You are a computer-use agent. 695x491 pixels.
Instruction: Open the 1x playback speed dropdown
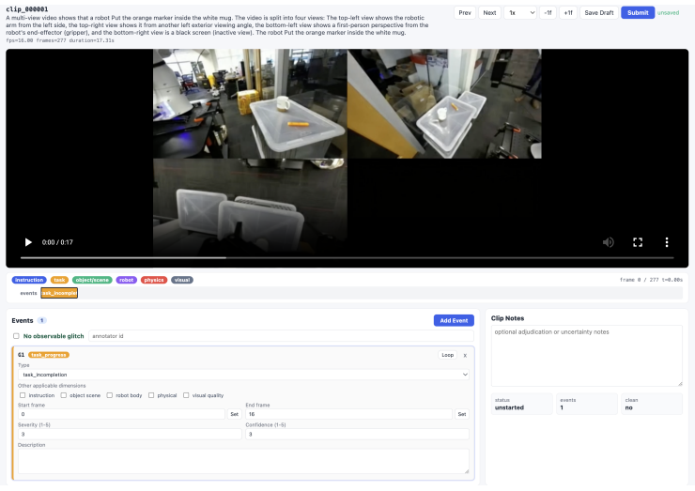[x=520, y=13]
